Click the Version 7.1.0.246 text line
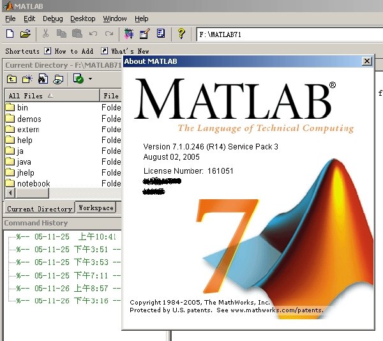 pos(211,147)
